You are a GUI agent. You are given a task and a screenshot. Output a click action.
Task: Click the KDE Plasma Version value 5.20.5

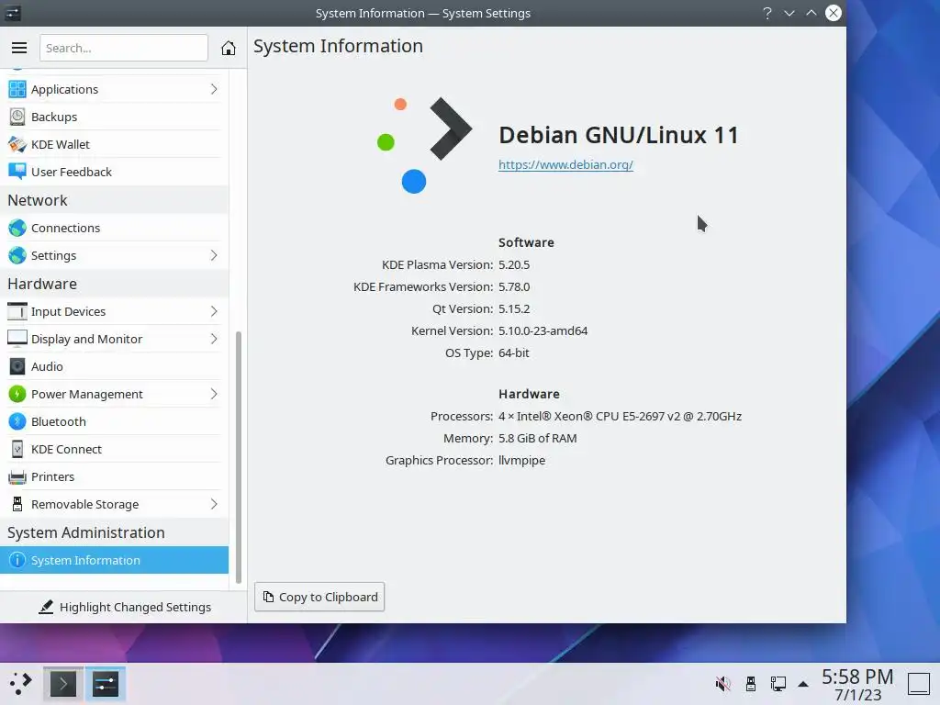pyautogui.click(x=514, y=265)
